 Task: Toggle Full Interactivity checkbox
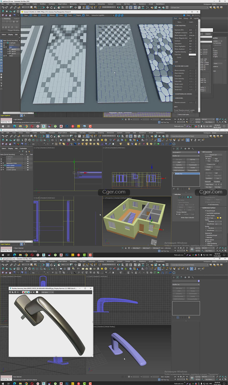pyautogui.click(x=208, y=205)
